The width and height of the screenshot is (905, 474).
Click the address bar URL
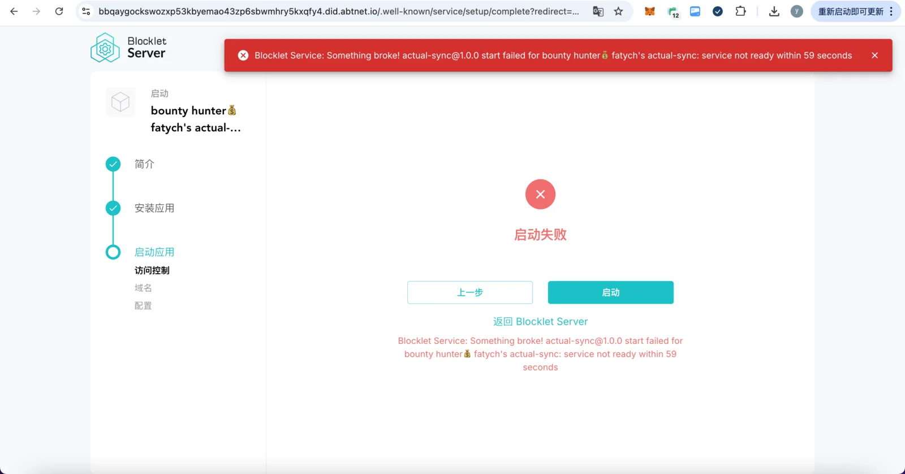click(338, 11)
